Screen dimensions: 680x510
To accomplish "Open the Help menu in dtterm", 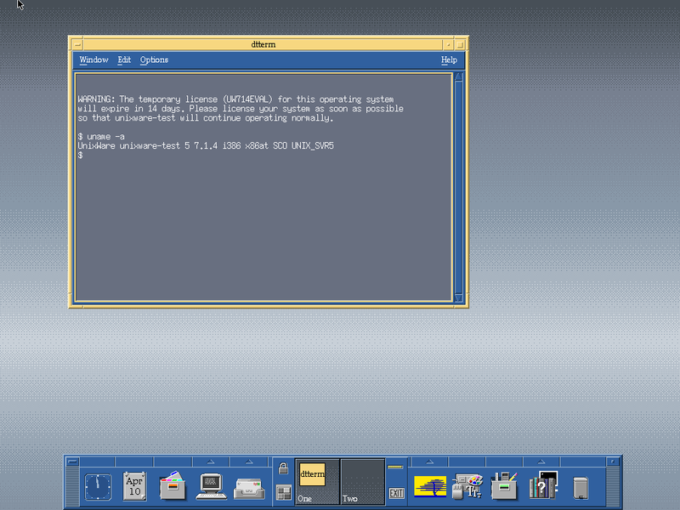I will click(x=449, y=59).
